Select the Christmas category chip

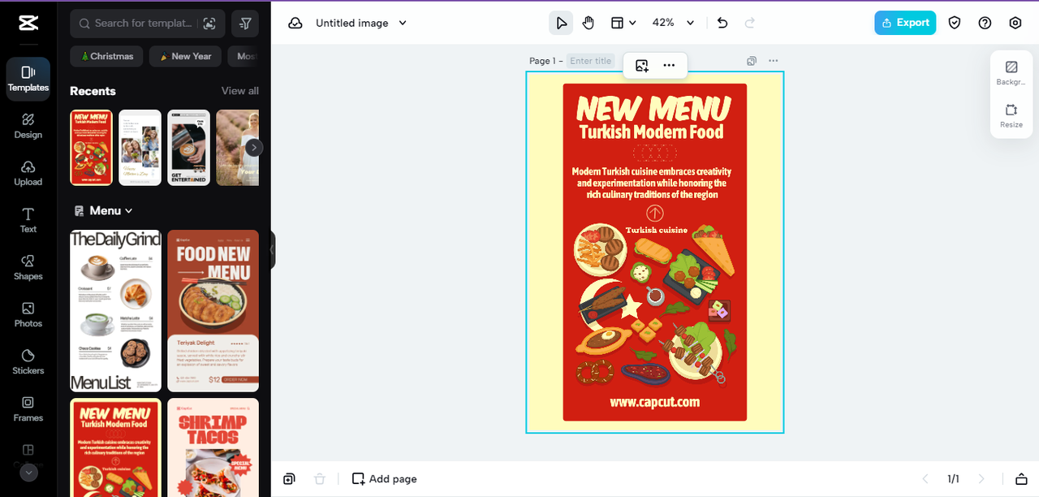pos(106,56)
